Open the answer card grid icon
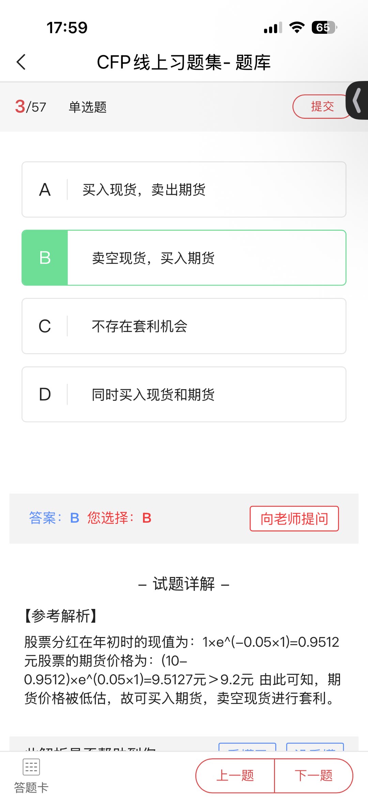 pos(31,767)
